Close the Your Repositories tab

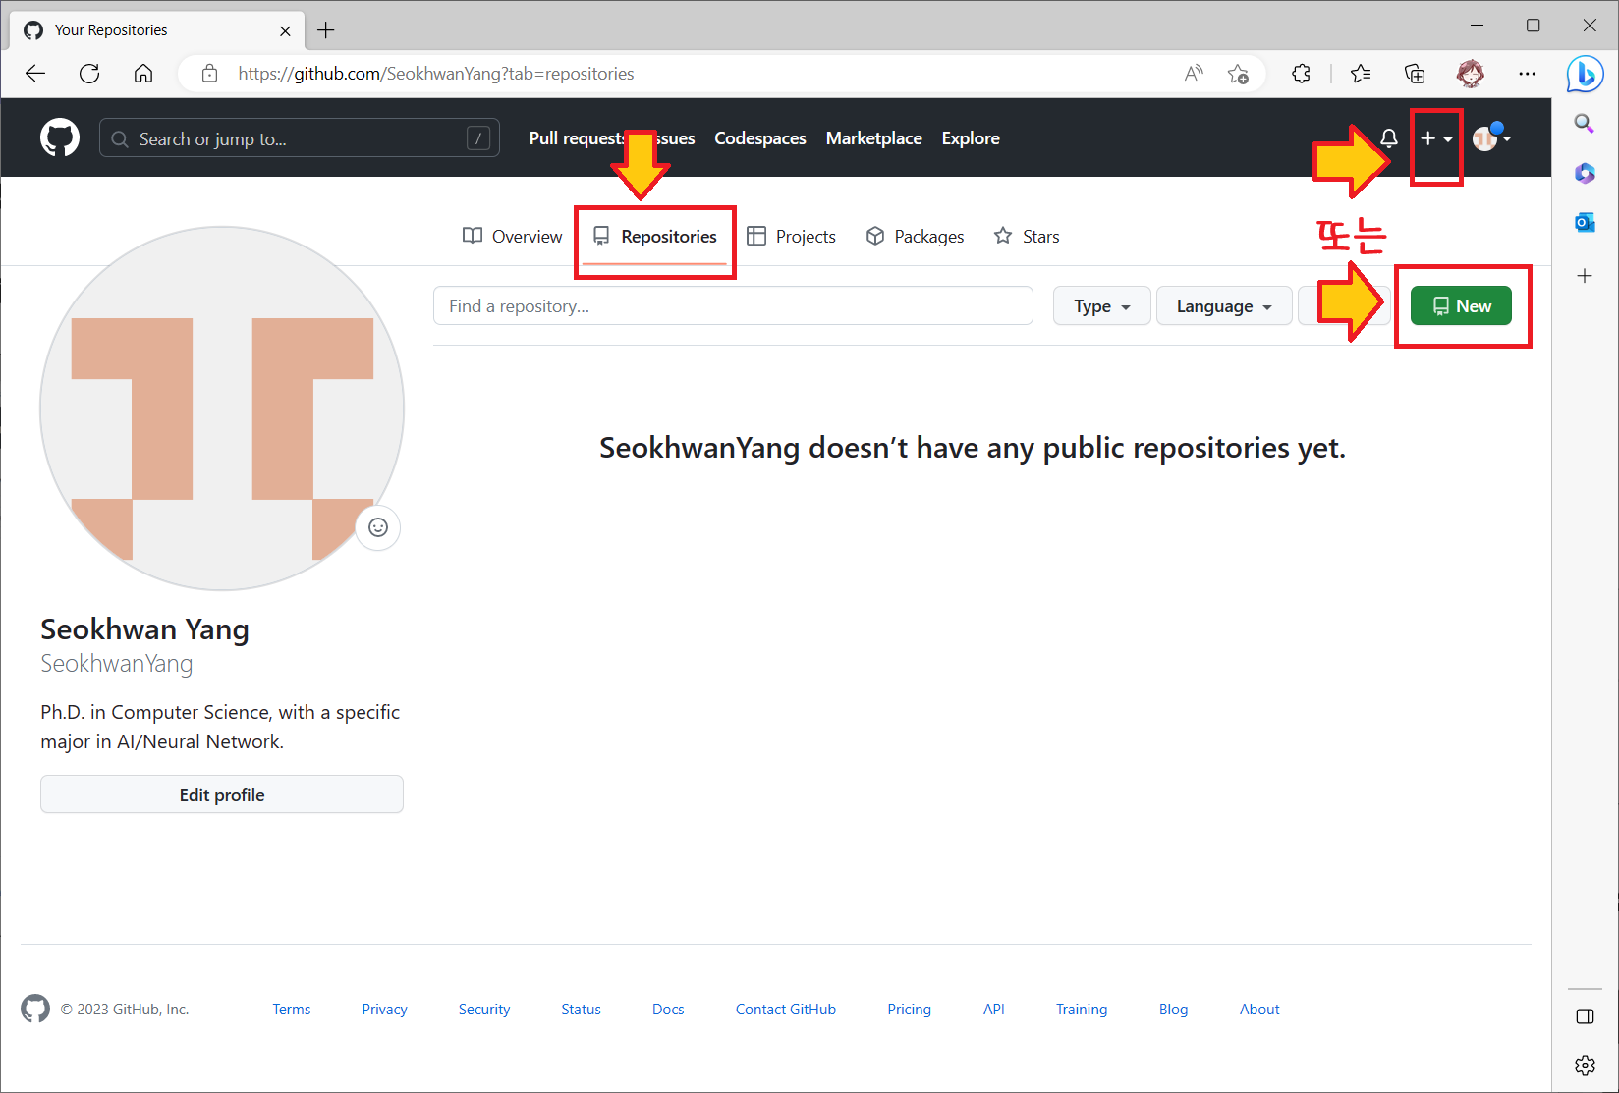[x=285, y=30]
